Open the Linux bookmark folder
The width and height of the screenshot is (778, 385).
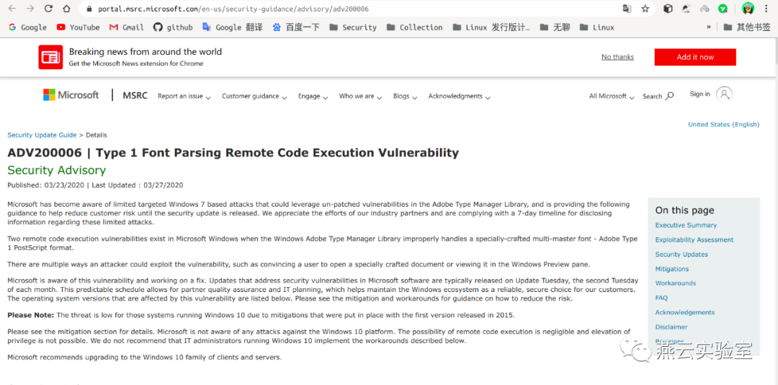tap(597, 27)
